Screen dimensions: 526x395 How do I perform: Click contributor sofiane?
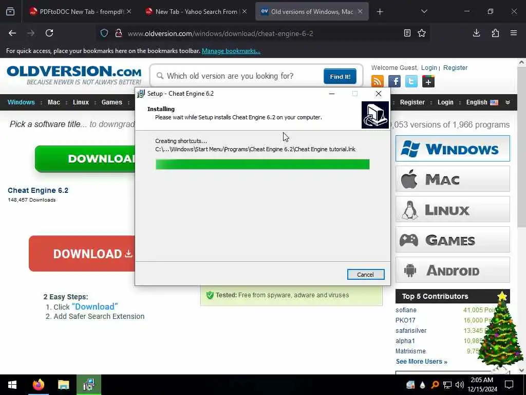406,310
